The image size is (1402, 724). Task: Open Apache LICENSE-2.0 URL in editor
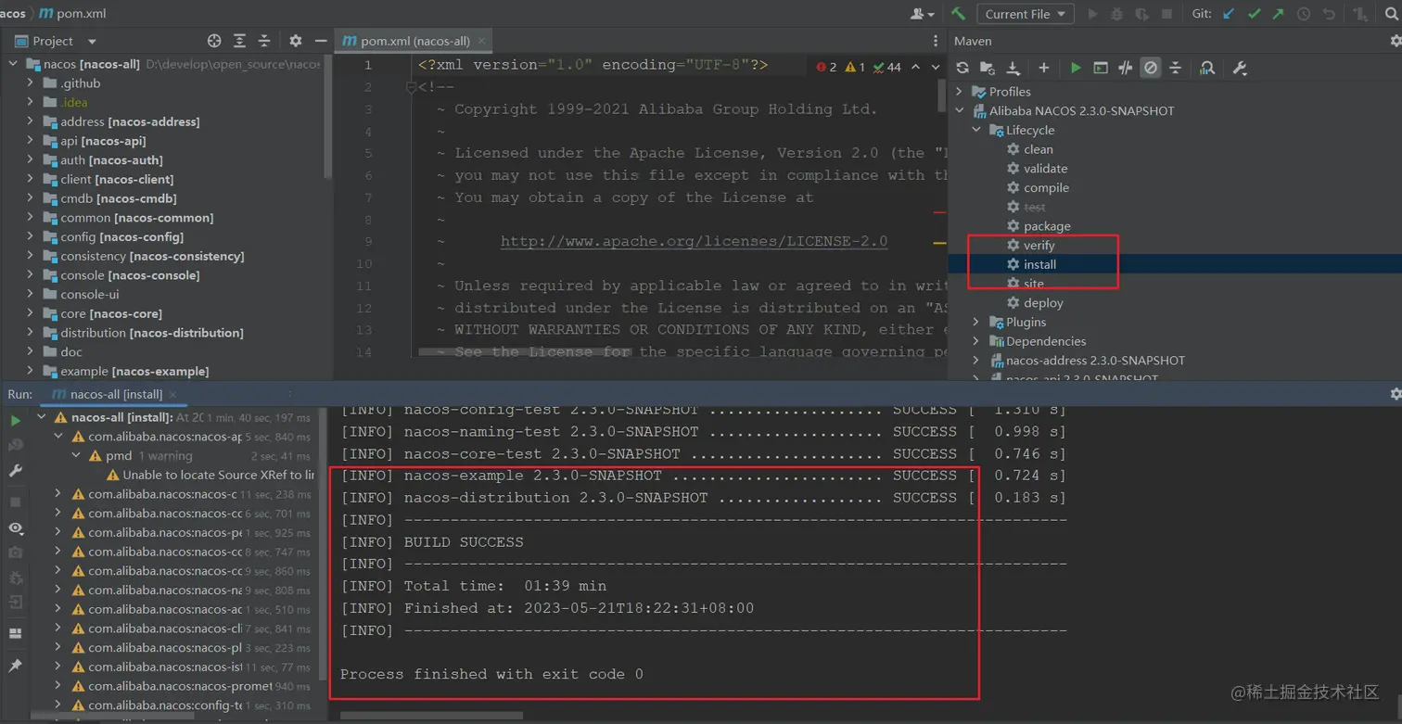pos(694,241)
